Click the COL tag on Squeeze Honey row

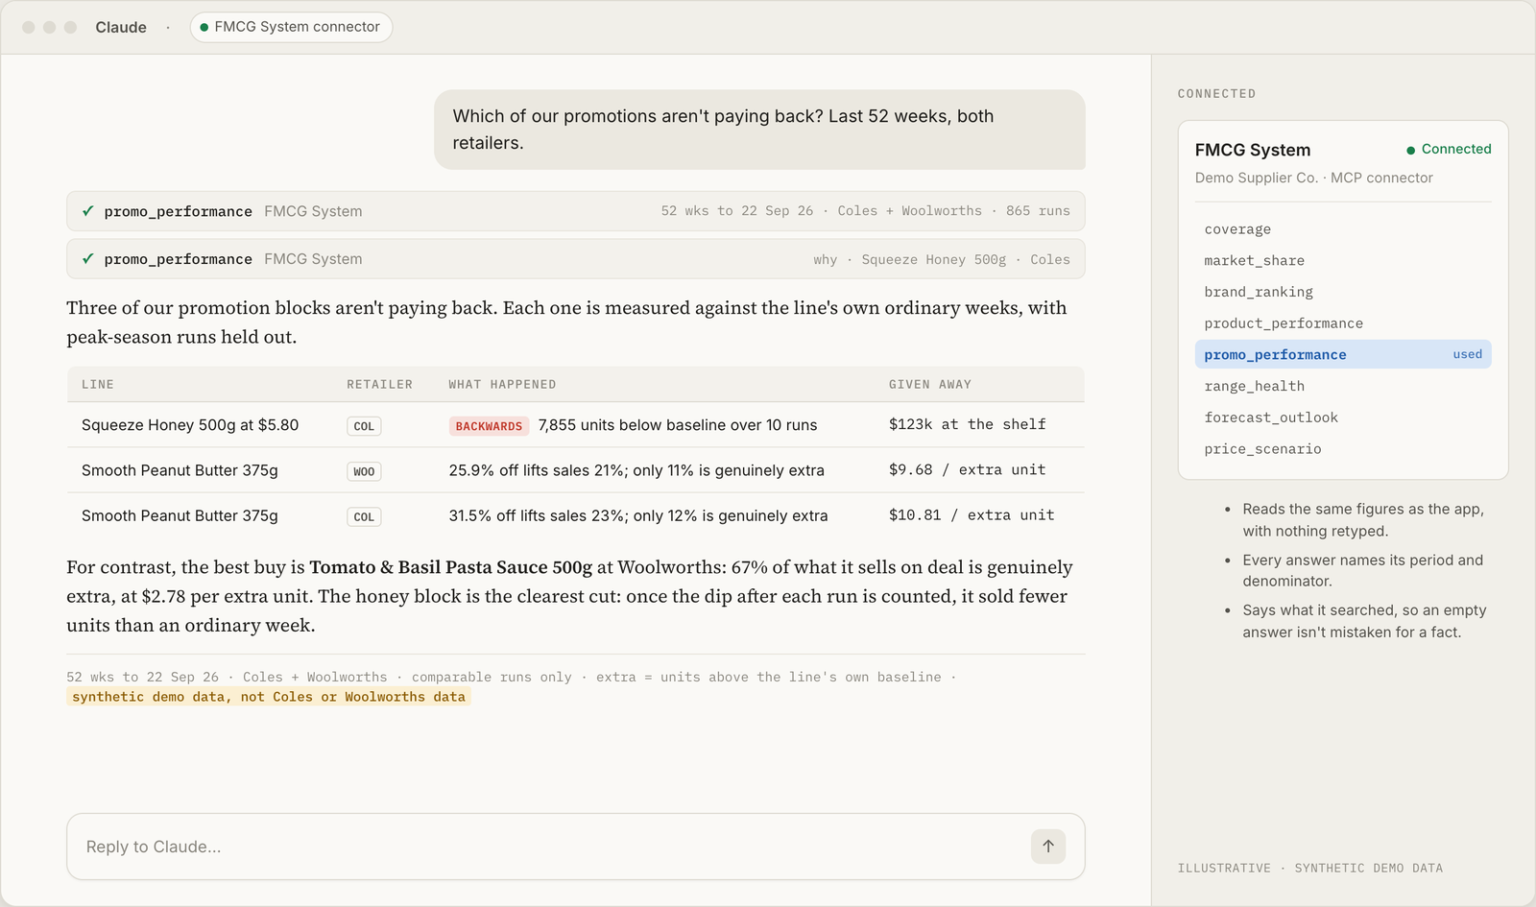[364, 426]
